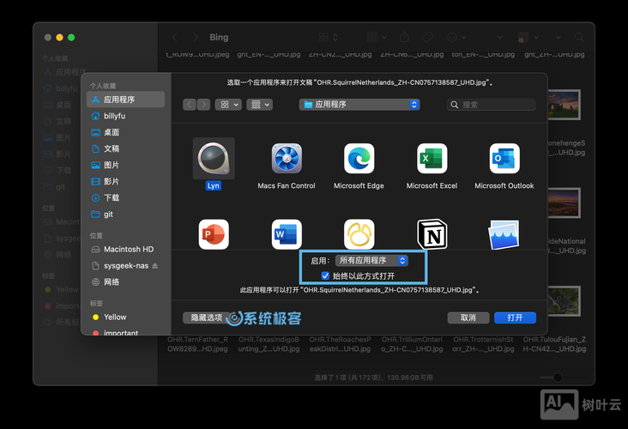628x429 pixels.
Task: Click the Finder window forward arrow
Action: [x=196, y=37]
